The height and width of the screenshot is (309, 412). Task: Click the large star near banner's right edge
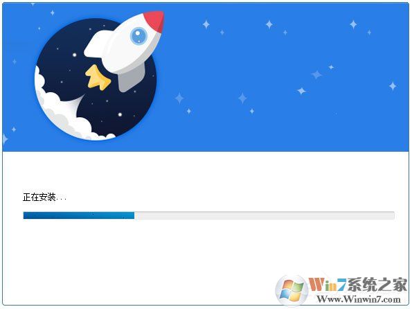(393, 86)
